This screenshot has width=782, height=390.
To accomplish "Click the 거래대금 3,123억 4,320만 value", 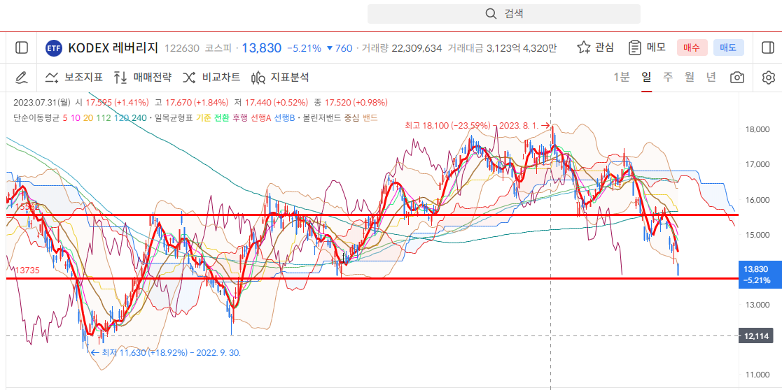I will point(502,48).
